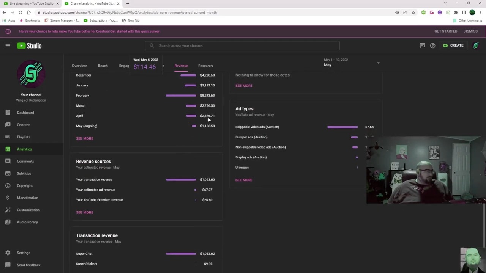Click the Wings of Redemption channel avatar
Image resolution: width=486 pixels, height=273 pixels.
click(31, 74)
